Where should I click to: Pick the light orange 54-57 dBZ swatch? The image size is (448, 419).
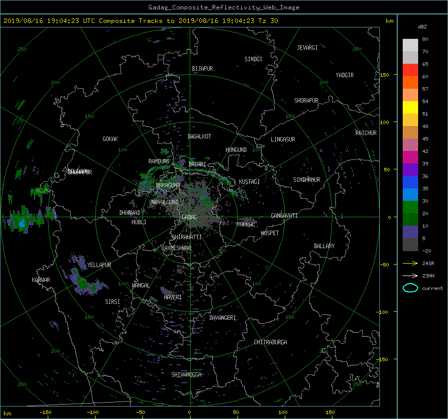pos(410,95)
